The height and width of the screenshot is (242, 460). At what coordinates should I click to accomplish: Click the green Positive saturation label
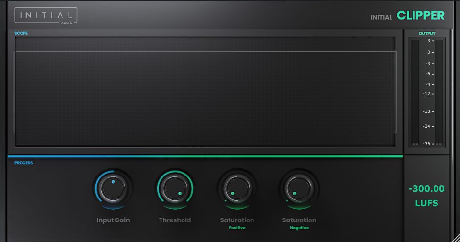pos(237,228)
